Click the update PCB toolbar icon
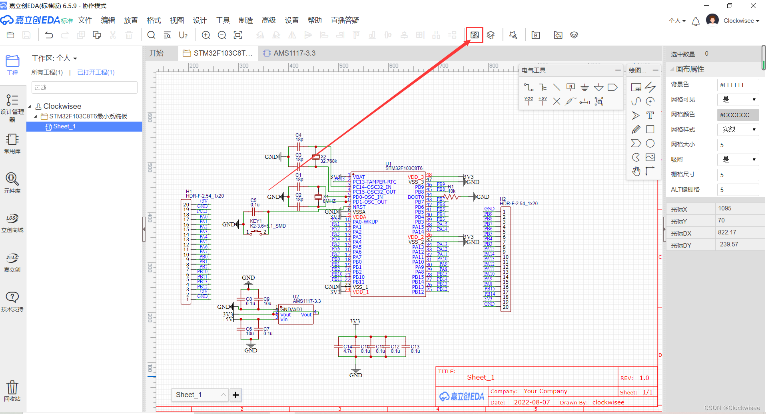The width and height of the screenshot is (766, 414). coord(491,35)
